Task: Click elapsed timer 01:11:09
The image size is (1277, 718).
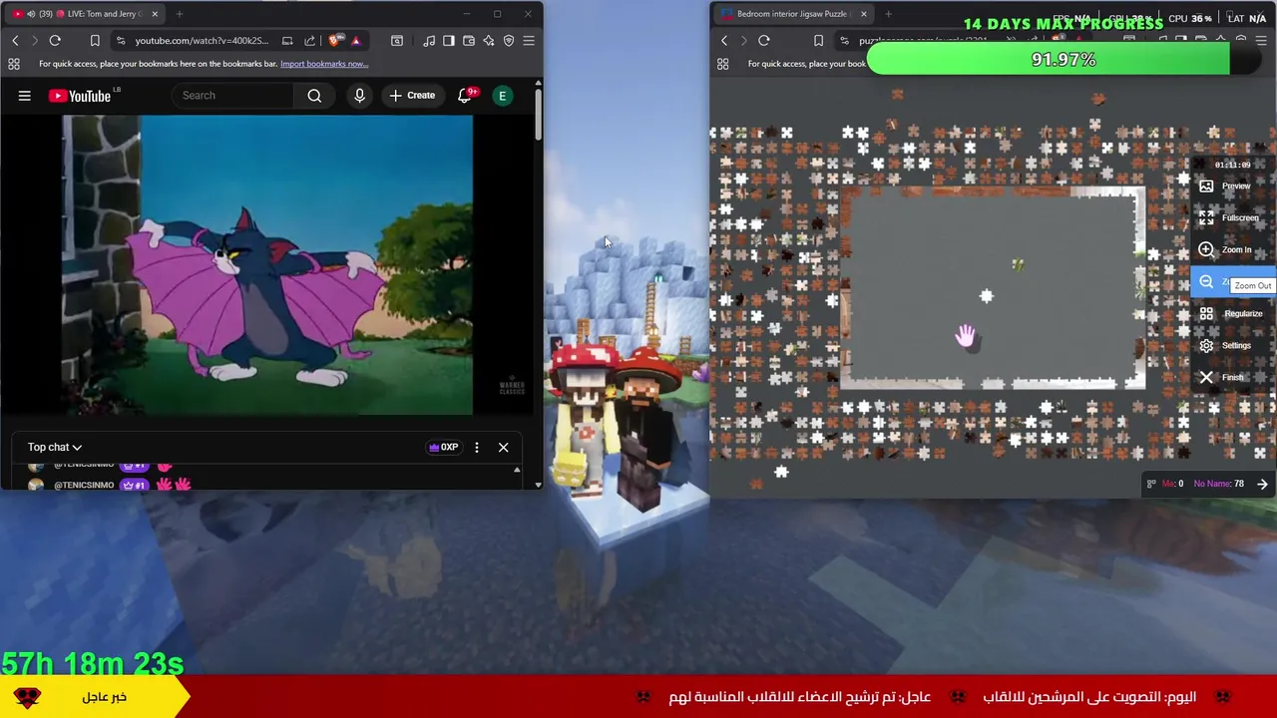Action: coord(1232,165)
